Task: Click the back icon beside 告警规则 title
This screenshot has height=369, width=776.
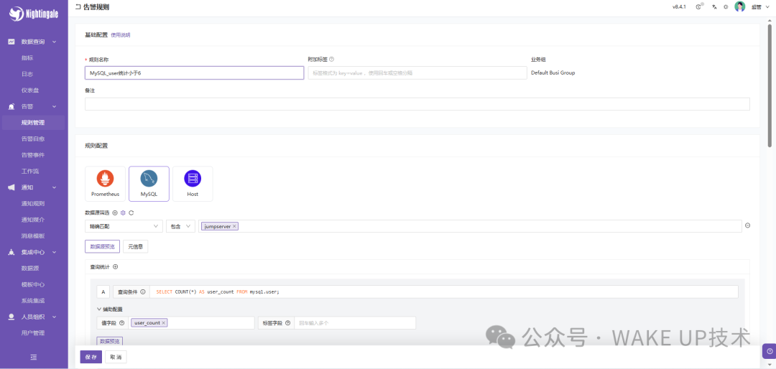Action: [78, 7]
